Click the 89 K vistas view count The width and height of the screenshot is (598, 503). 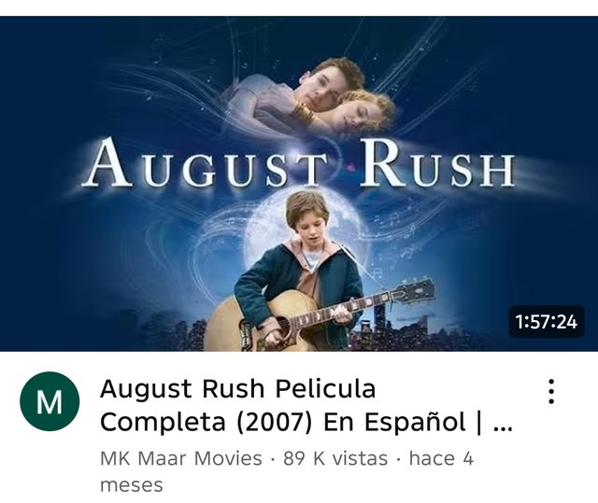click(335, 458)
